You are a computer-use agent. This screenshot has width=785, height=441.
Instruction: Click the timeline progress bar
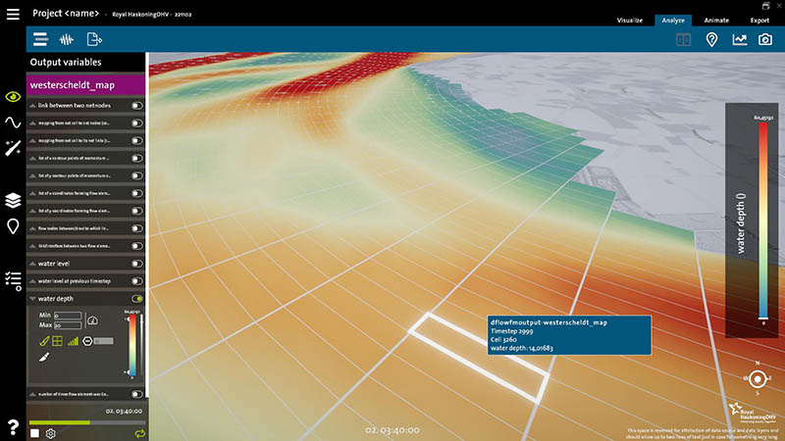coord(87,422)
